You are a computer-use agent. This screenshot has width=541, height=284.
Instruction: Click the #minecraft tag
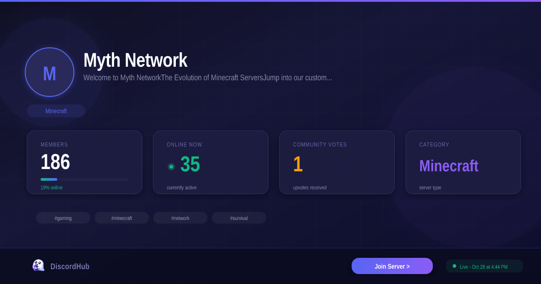[x=122, y=218]
